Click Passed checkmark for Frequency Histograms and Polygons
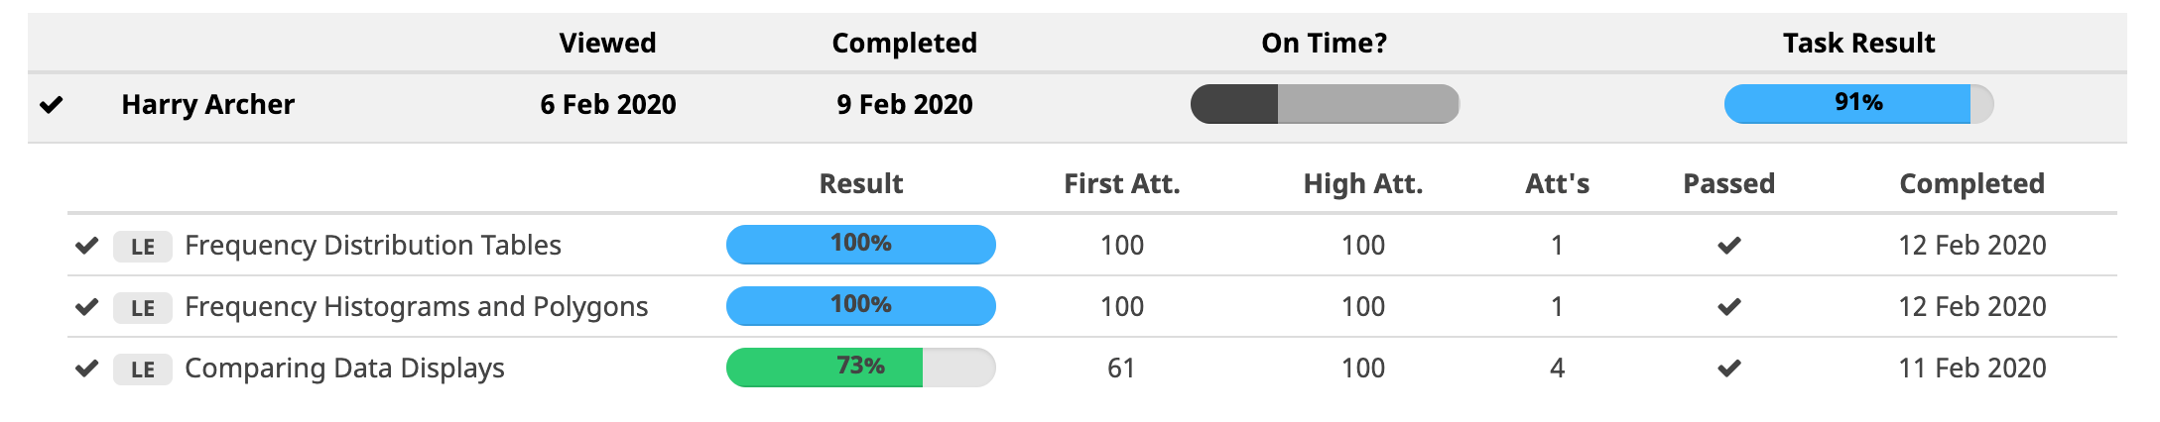The width and height of the screenshot is (2160, 422). point(1729,307)
